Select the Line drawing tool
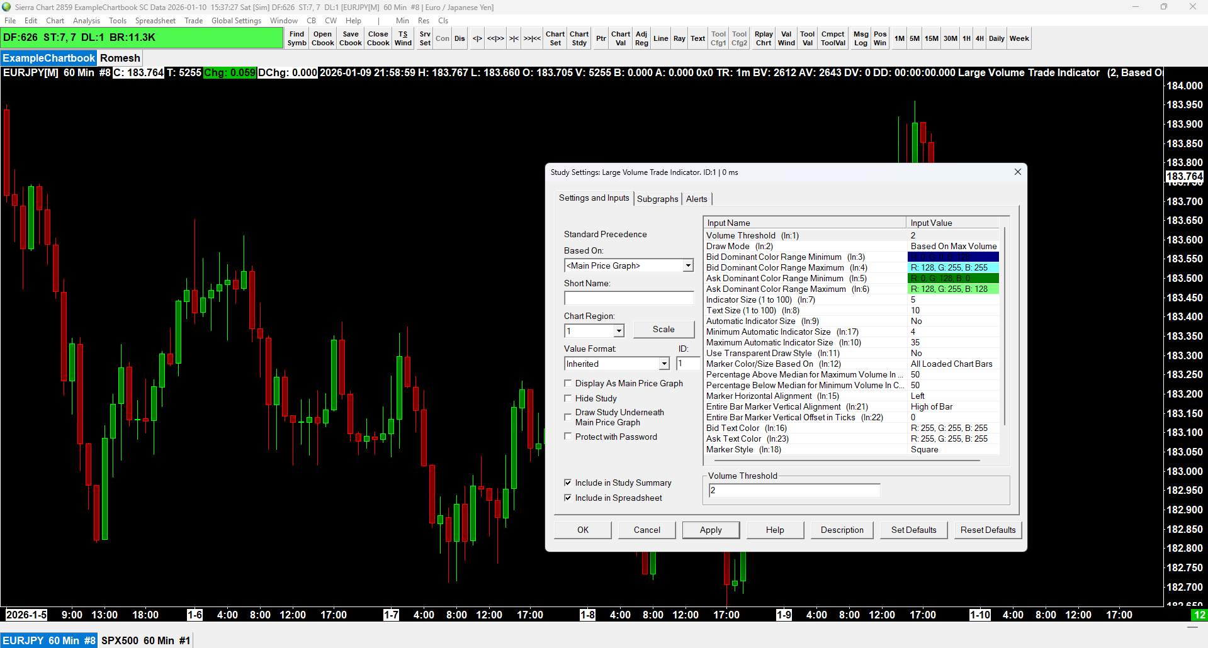Viewport: 1208px width, 648px height. pos(661,38)
